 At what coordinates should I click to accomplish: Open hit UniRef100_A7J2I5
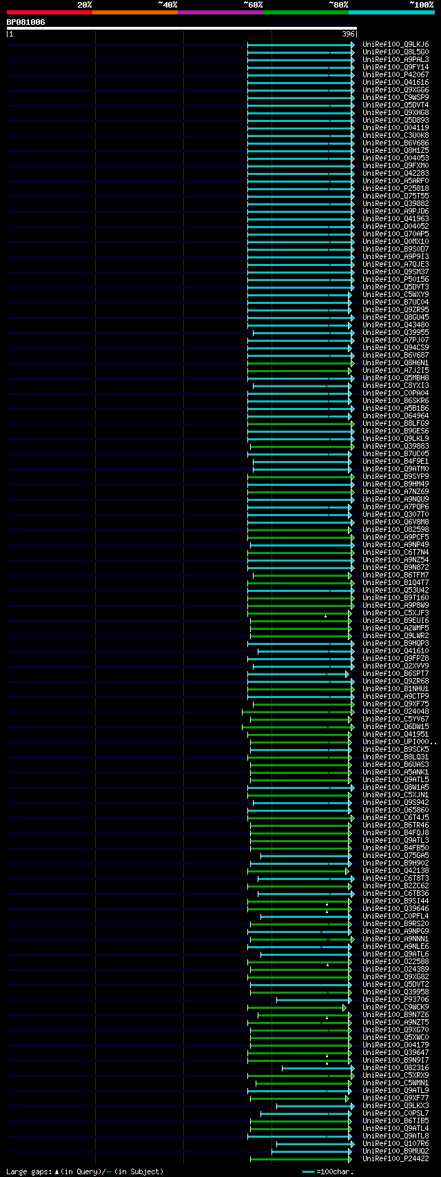point(396,370)
